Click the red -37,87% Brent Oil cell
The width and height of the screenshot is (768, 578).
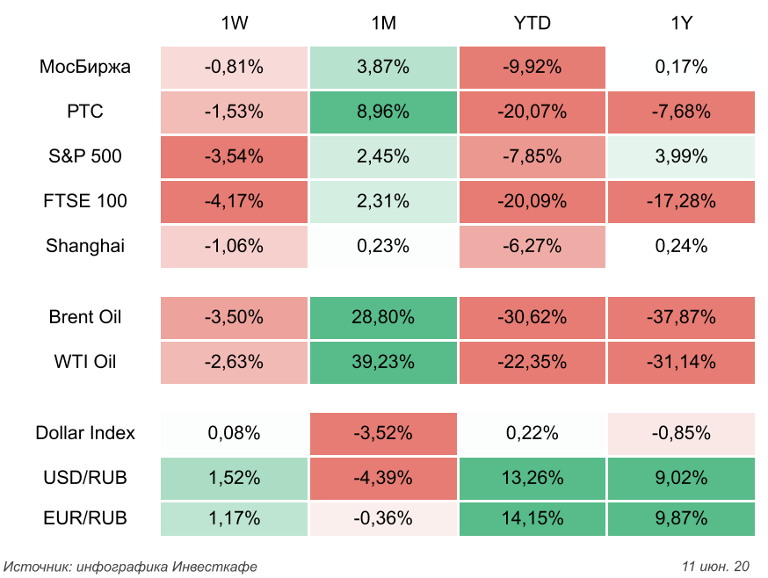tap(681, 317)
